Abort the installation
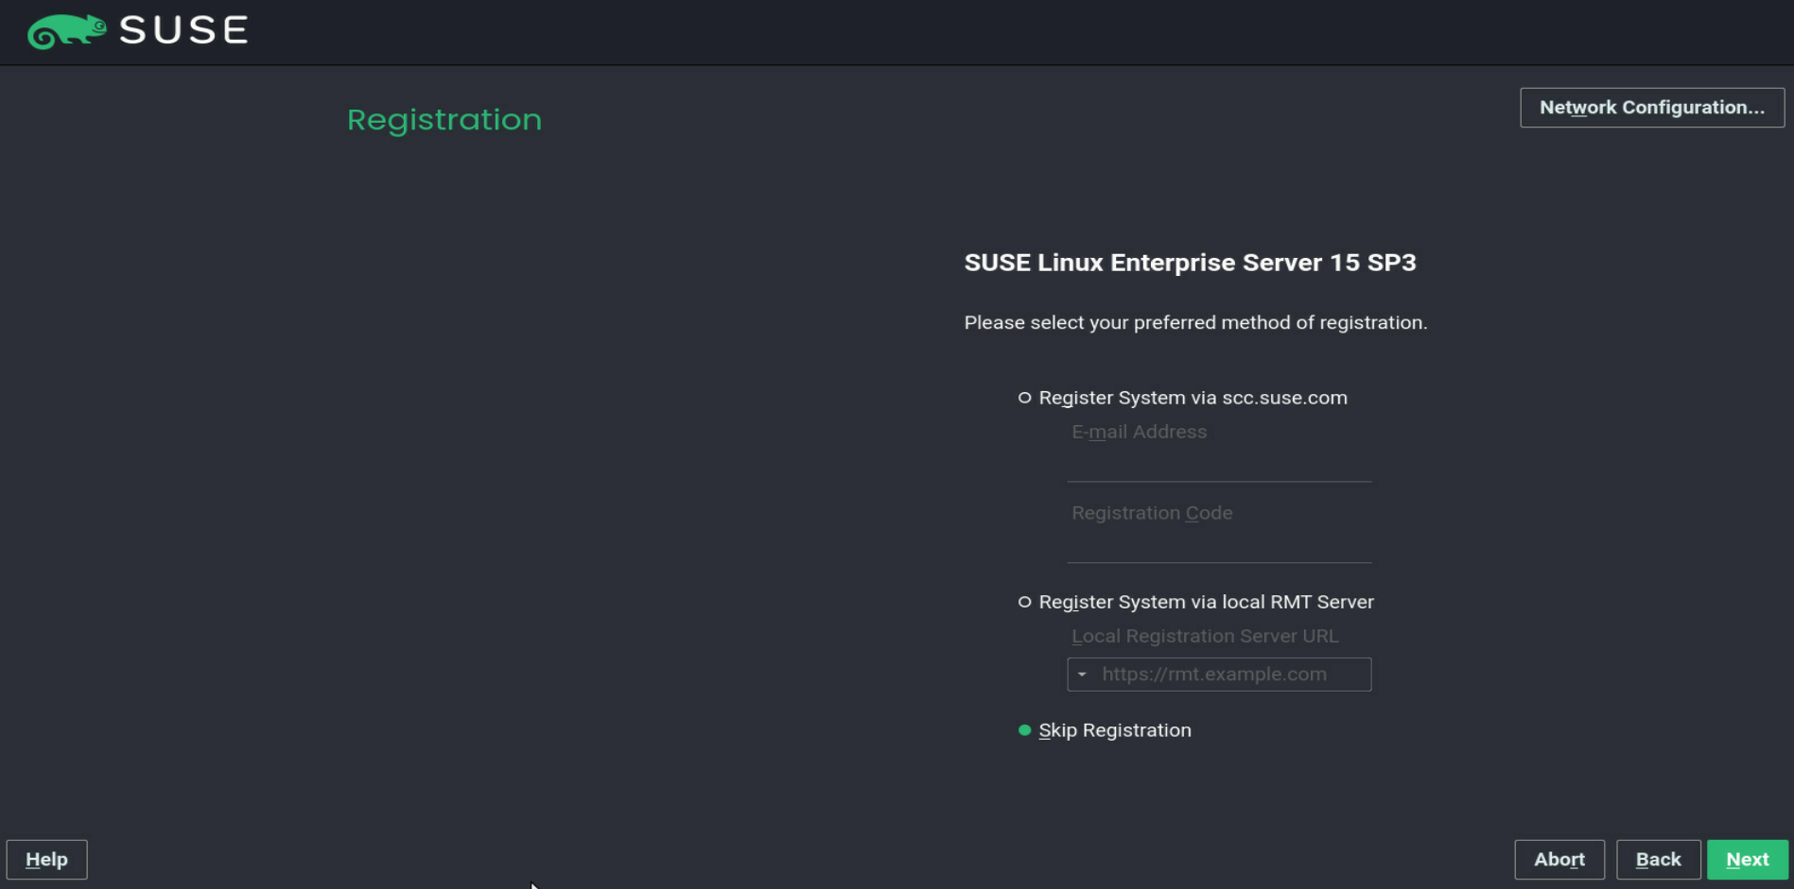The image size is (1794, 889). click(x=1559, y=860)
